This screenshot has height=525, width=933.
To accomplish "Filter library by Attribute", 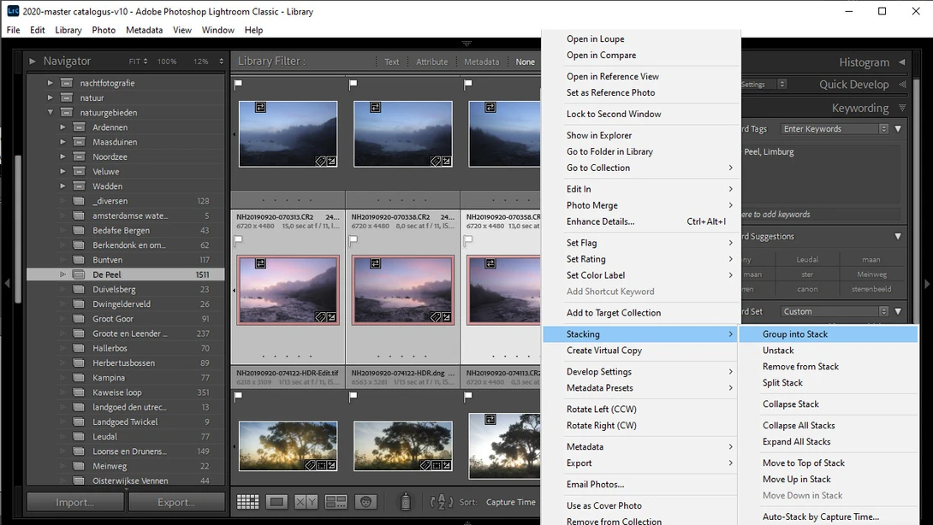I will tap(431, 62).
